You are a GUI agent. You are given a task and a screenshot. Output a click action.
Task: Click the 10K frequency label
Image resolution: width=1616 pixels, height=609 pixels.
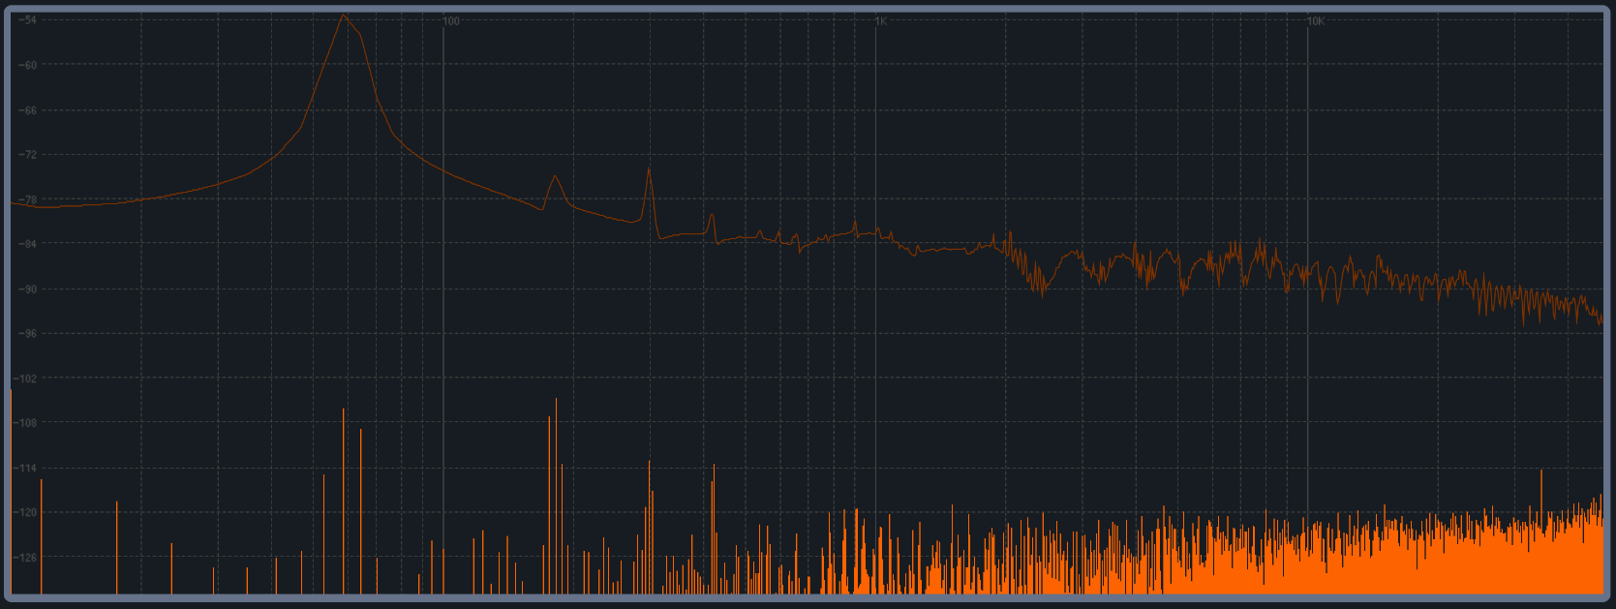tap(1315, 21)
